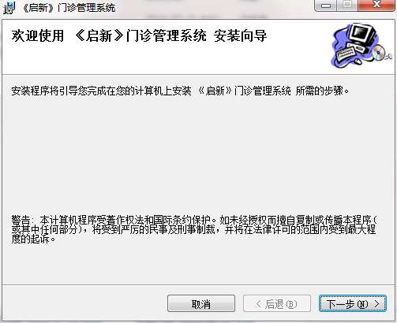Image resolution: width=397 pixels, height=323 pixels.
Task: Click the greyed-out maximize button
Action: point(347,6)
